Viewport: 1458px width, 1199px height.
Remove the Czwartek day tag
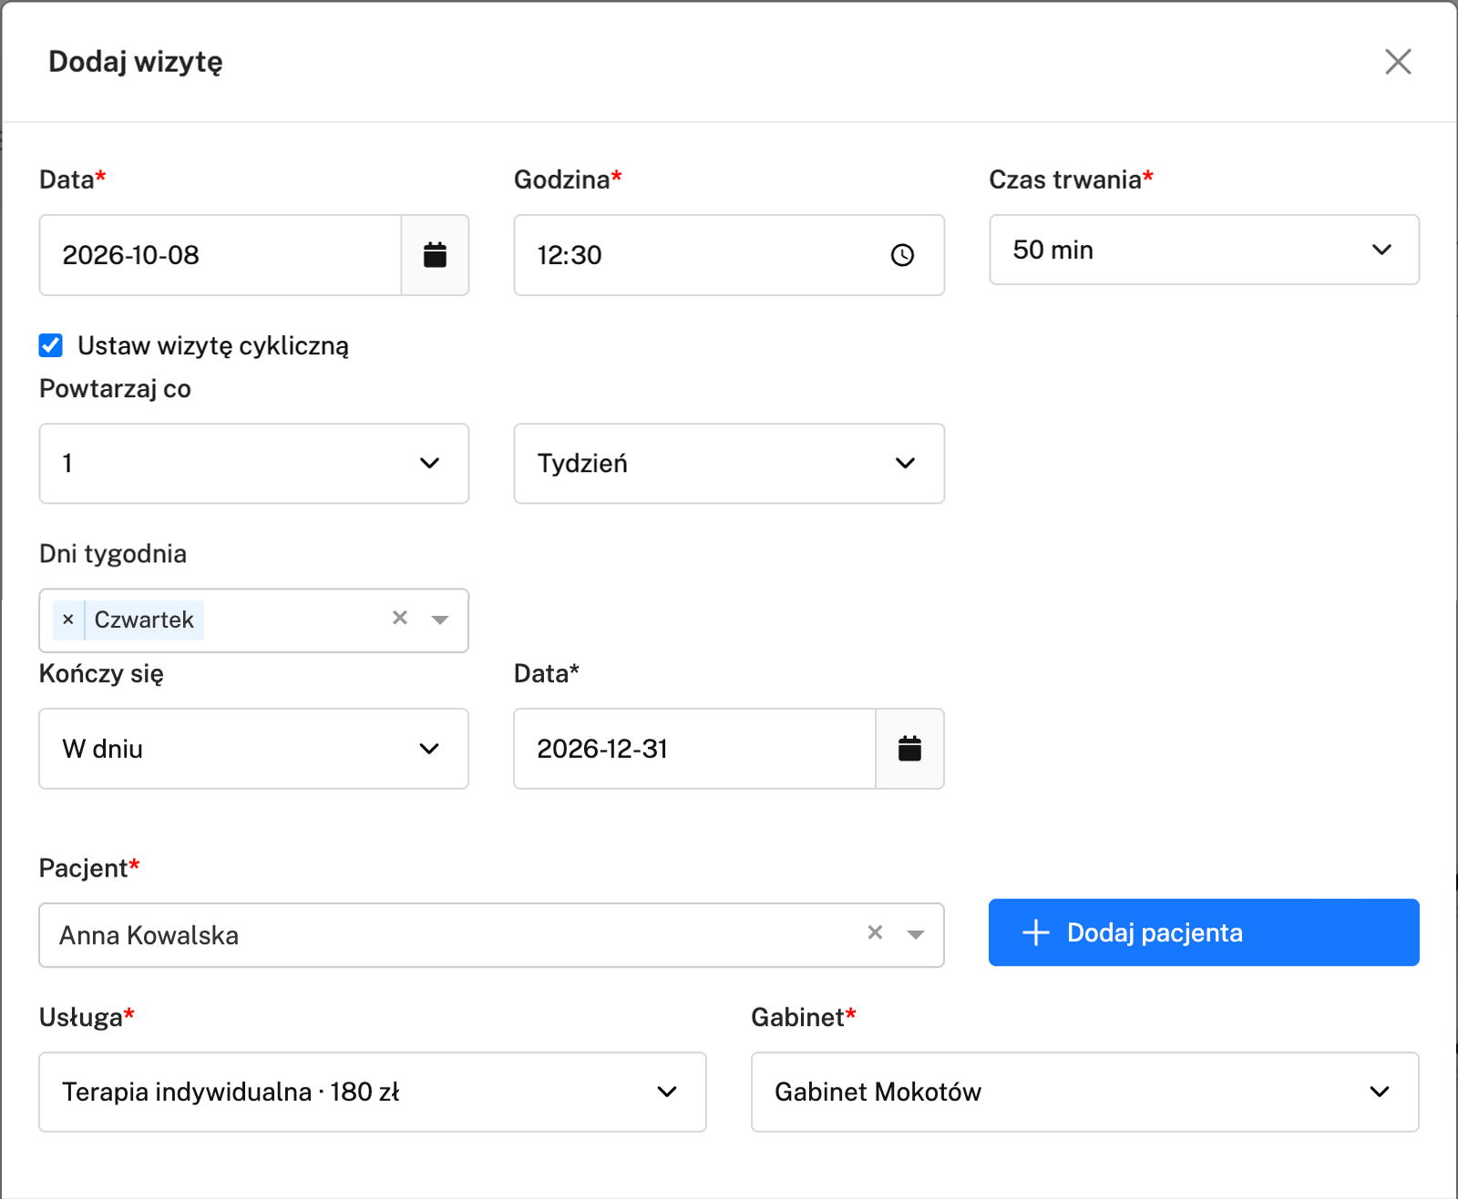click(68, 620)
